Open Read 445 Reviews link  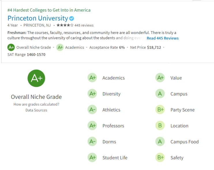coord(163,38)
